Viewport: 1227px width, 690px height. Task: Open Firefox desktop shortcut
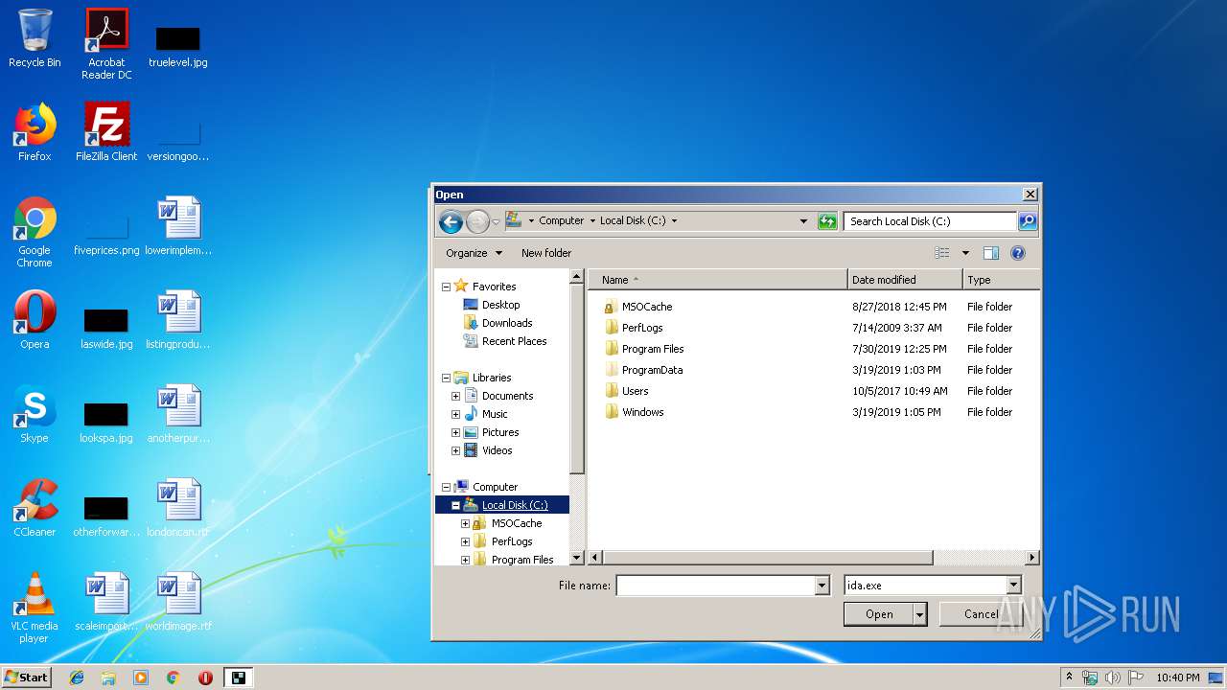click(x=35, y=132)
